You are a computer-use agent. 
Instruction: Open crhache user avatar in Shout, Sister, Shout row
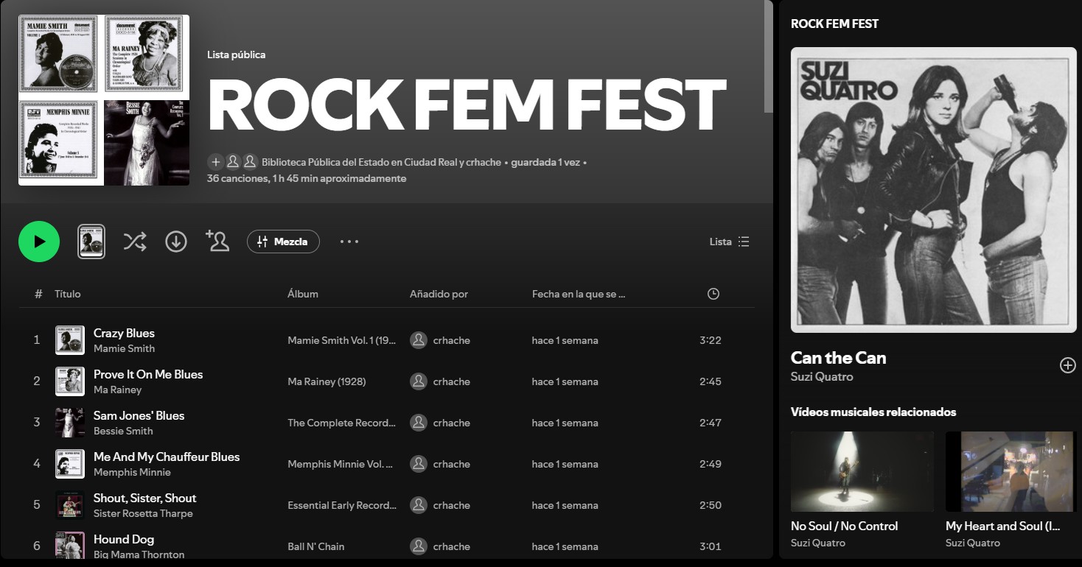[x=419, y=505]
